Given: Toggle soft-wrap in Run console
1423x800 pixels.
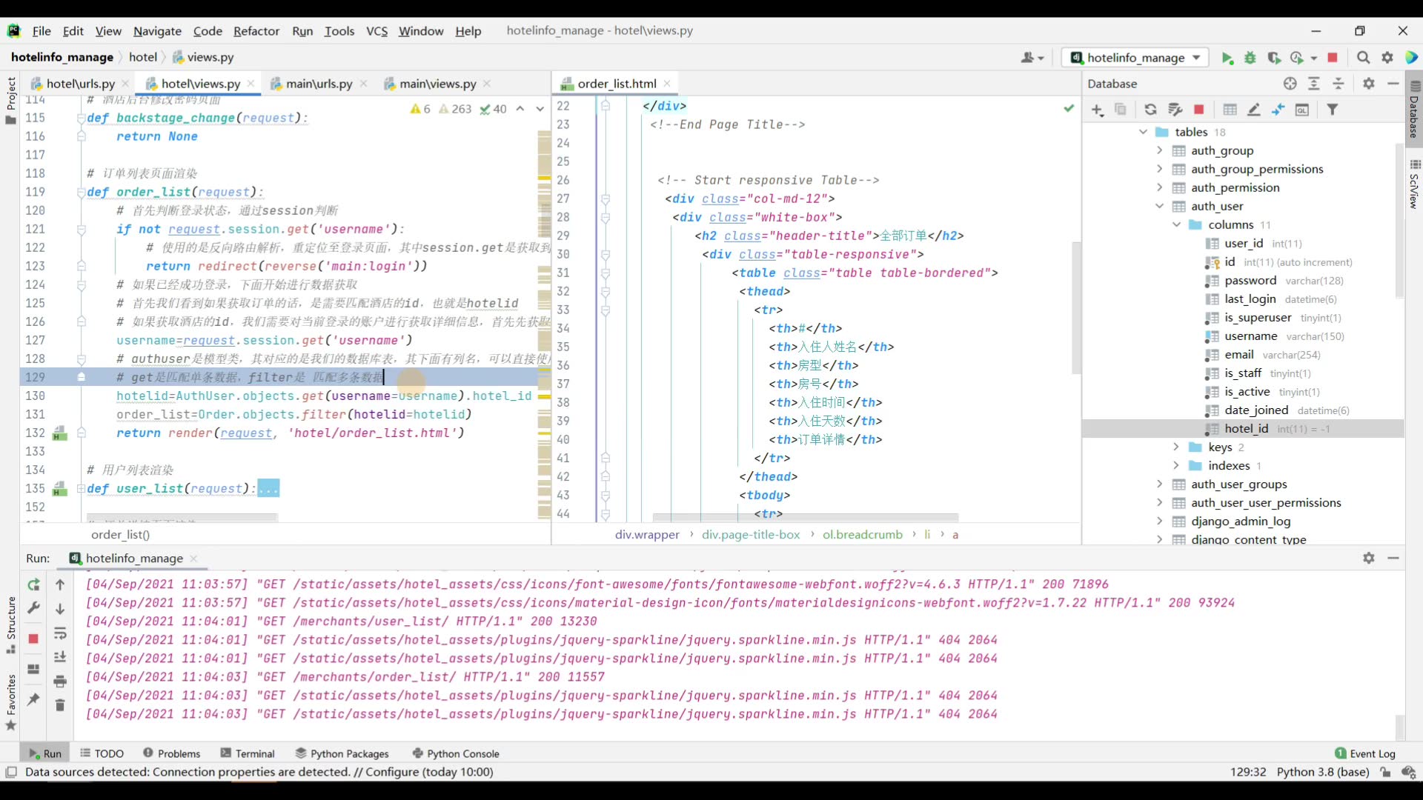Looking at the screenshot, I should pos(61,633).
